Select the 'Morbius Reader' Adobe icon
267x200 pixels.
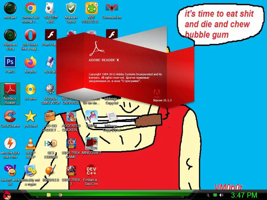click(10, 94)
